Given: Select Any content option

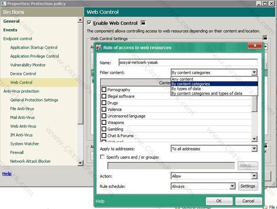Looking at the screenshot, I should pos(214,79).
